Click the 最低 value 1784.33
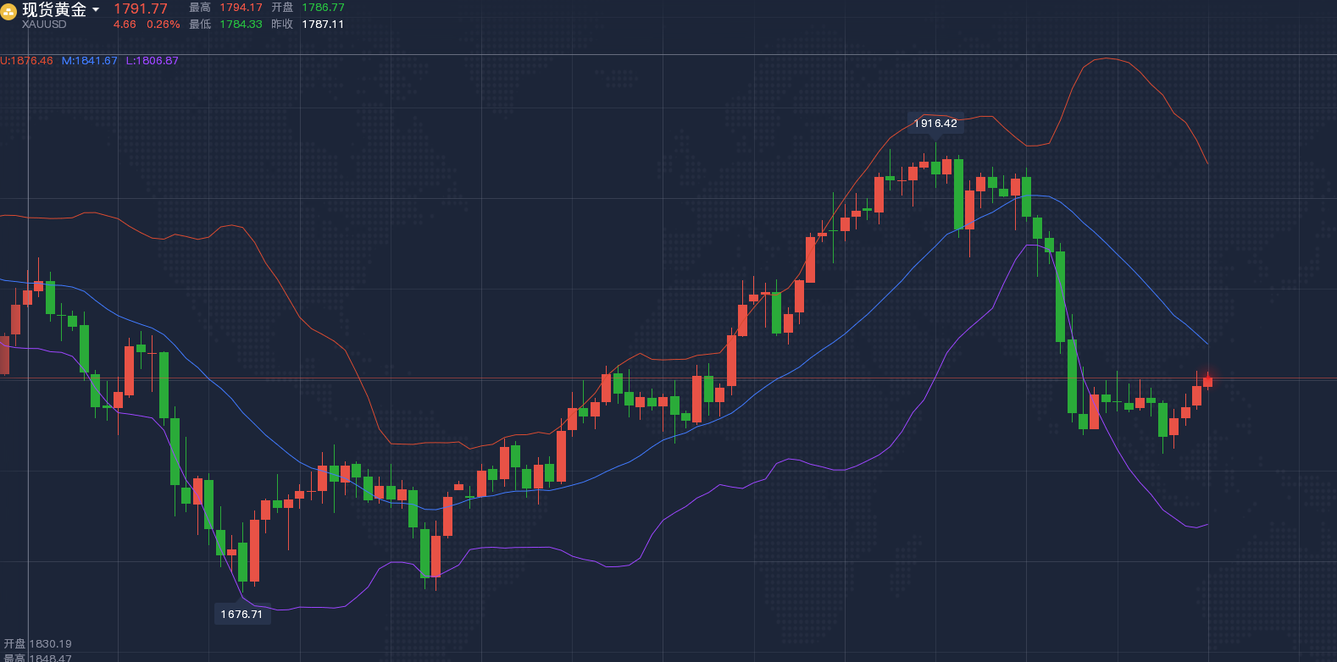Screen dimensions: 1337x662 tap(241, 25)
